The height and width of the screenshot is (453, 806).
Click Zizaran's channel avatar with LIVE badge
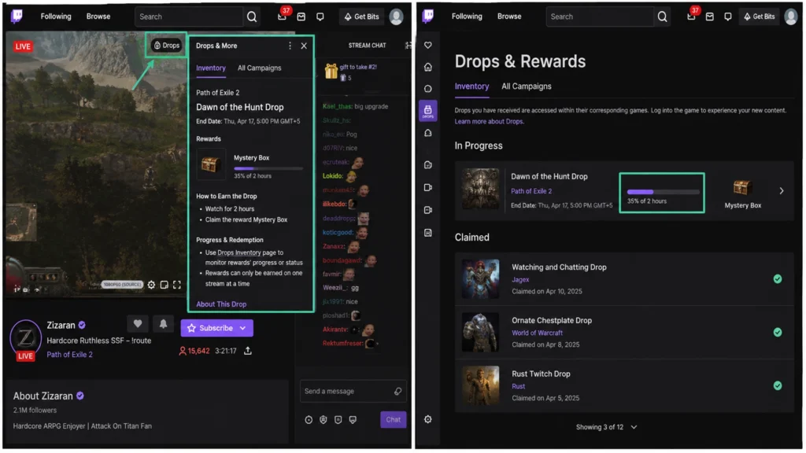click(x=25, y=340)
